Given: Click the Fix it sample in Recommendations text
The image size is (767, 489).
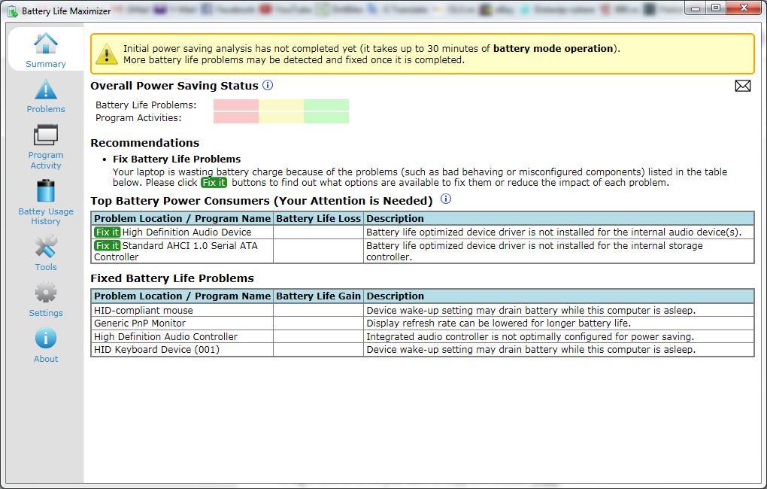Looking at the screenshot, I should tap(214, 183).
